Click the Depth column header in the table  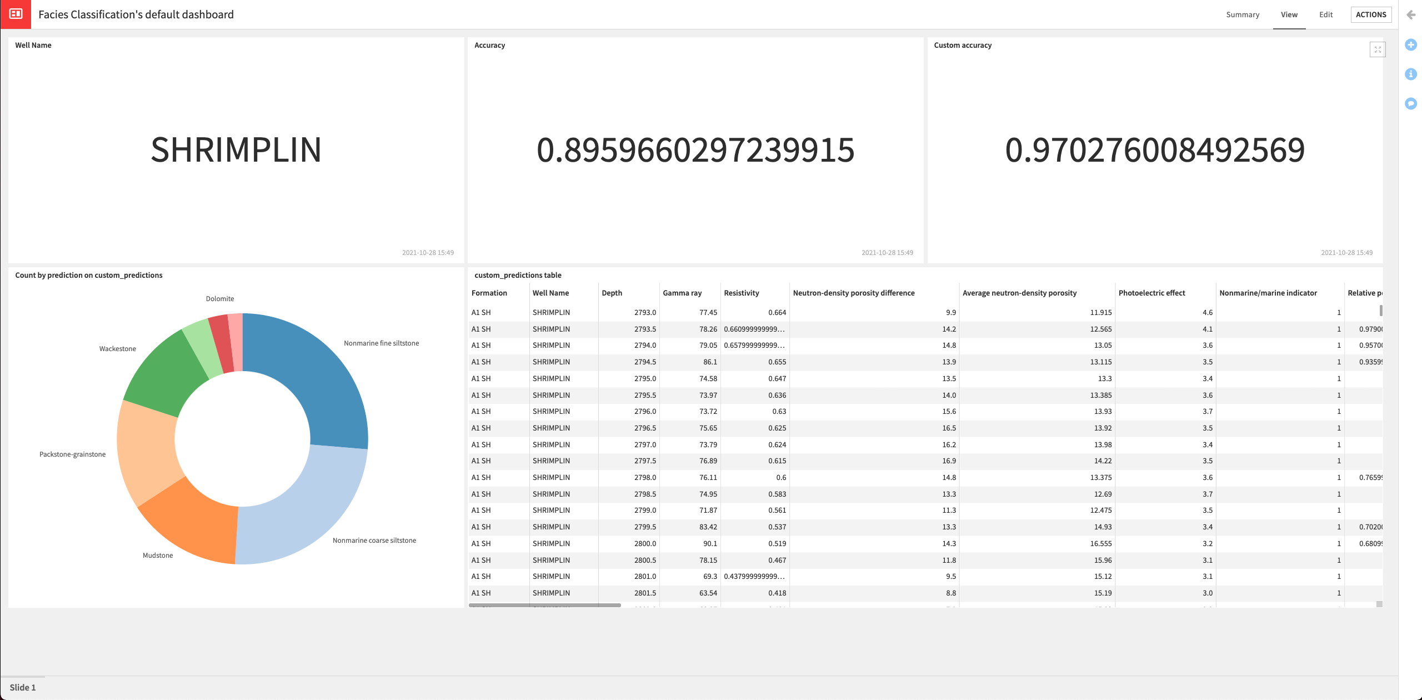(613, 293)
